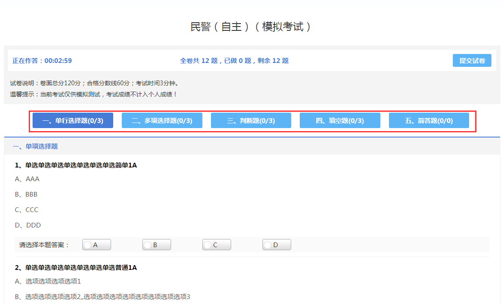This screenshot has height=305, width=503.
Task: Jump to the 五、简答题(0/0) tab
Action: tap(429, 121)
